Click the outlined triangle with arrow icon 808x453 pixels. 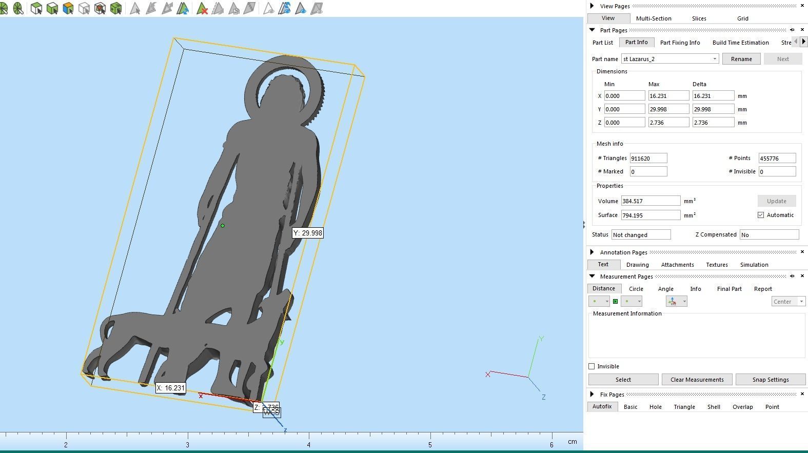[x=167, y=8]
